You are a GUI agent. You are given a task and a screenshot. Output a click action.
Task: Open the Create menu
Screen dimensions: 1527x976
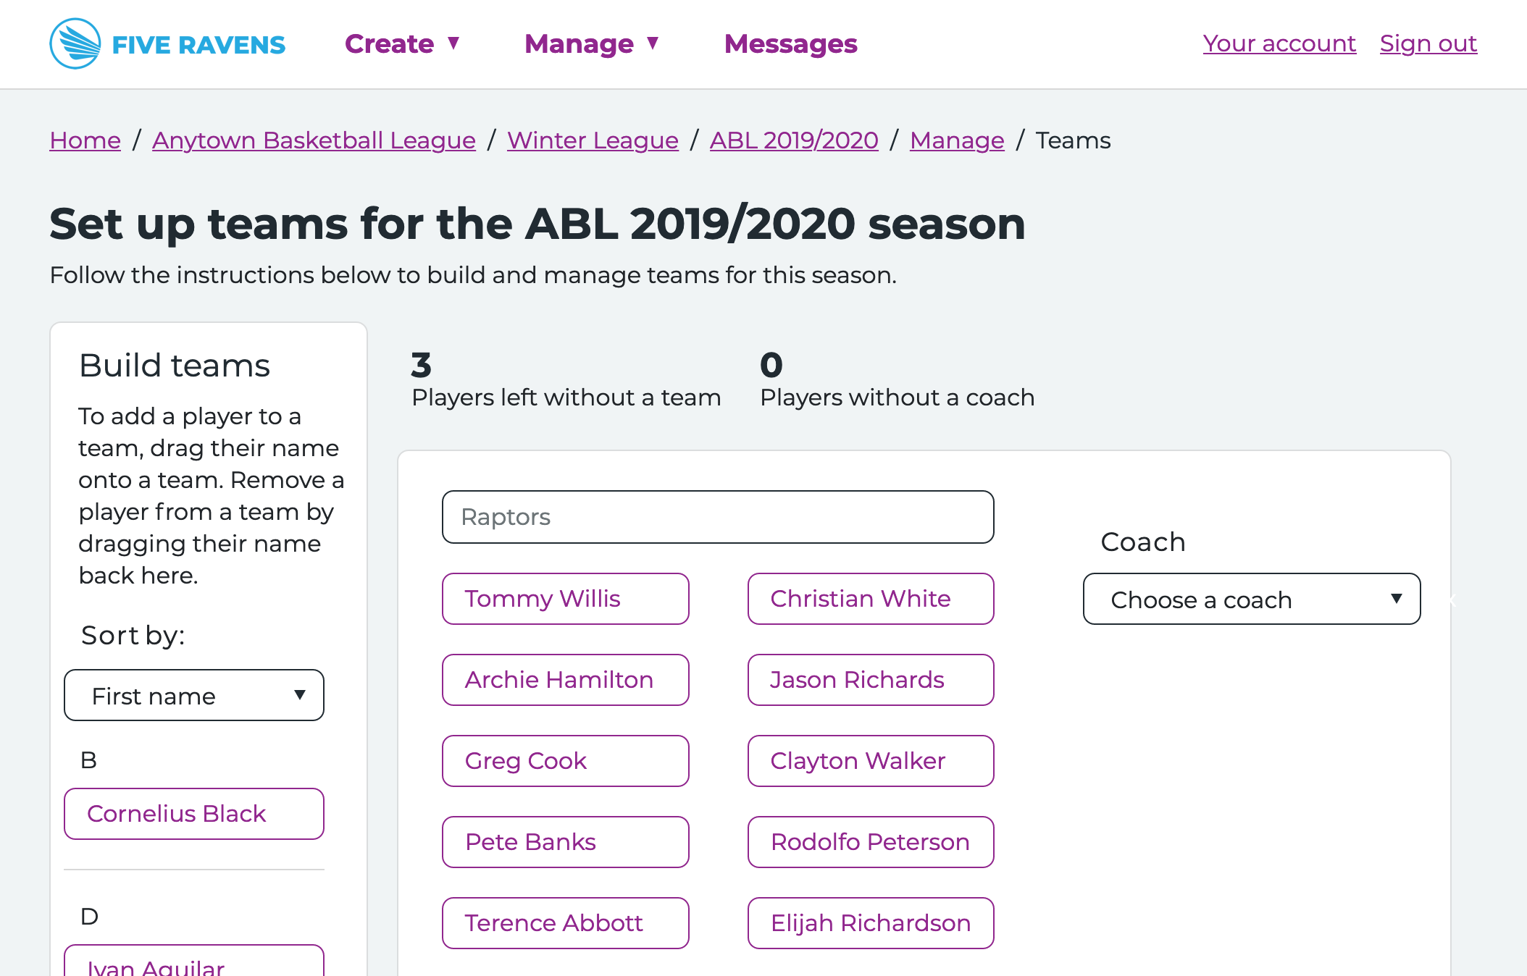pos(402,44)
